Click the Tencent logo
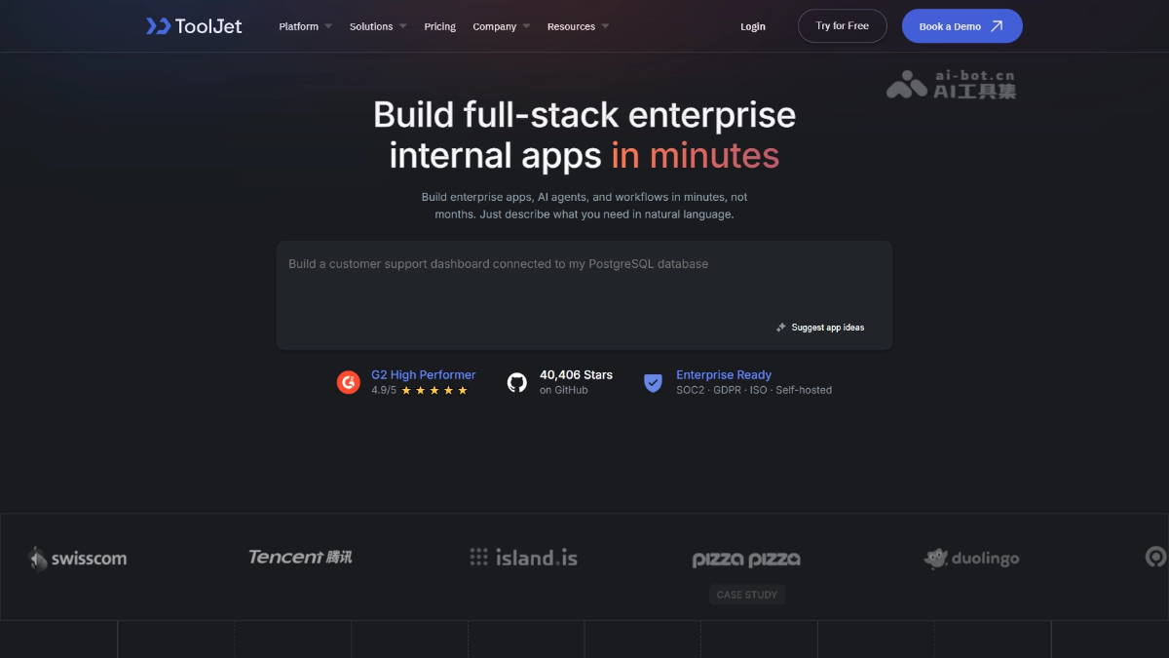This screenshot has width=1169, height=658. tap(300, 557)
